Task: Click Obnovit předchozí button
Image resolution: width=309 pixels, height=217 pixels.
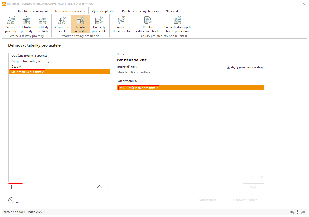Action: coord(245,200)
